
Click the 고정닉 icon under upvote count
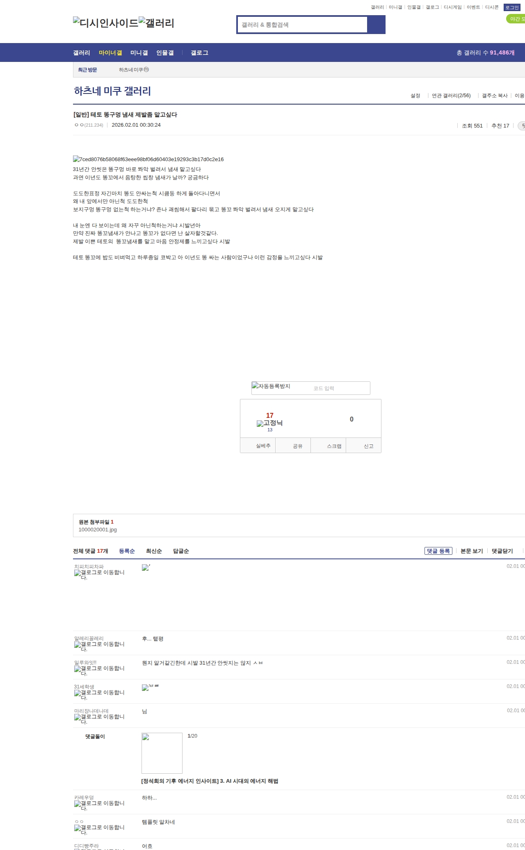269,423
